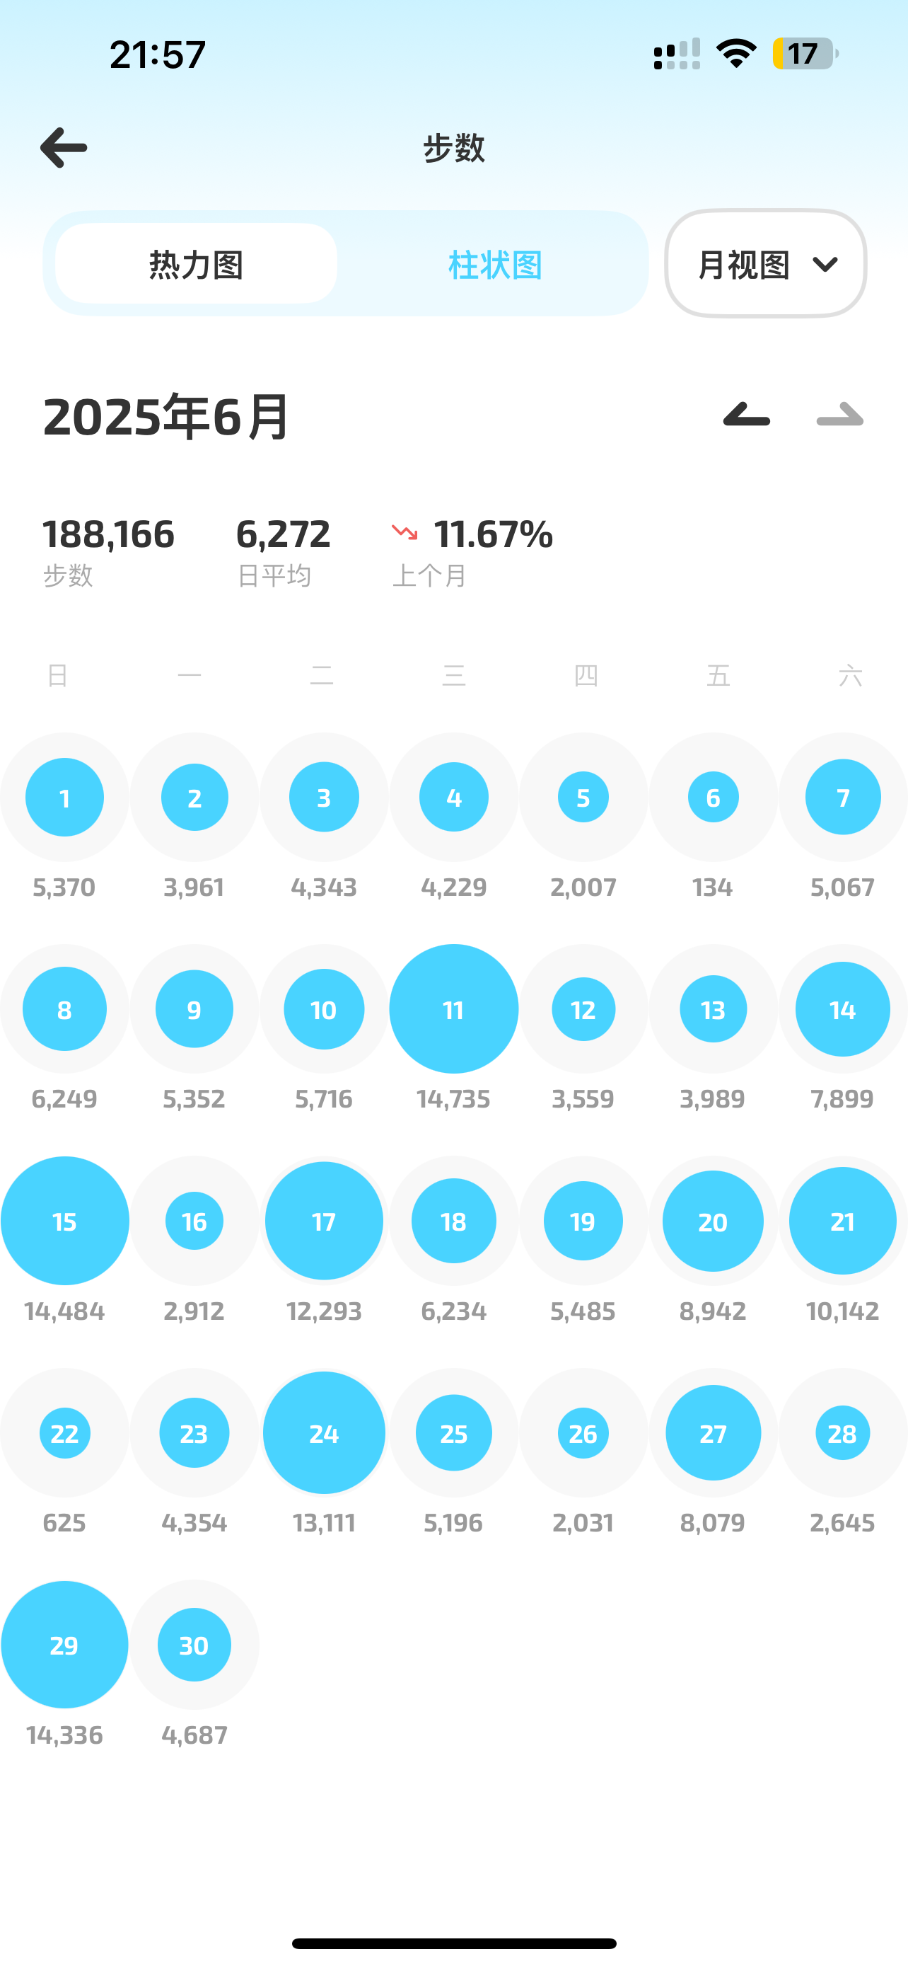Expand the dropdown chevron beside 月视图
Viewport: 908px width, 1966px height.
pos(825,264)
